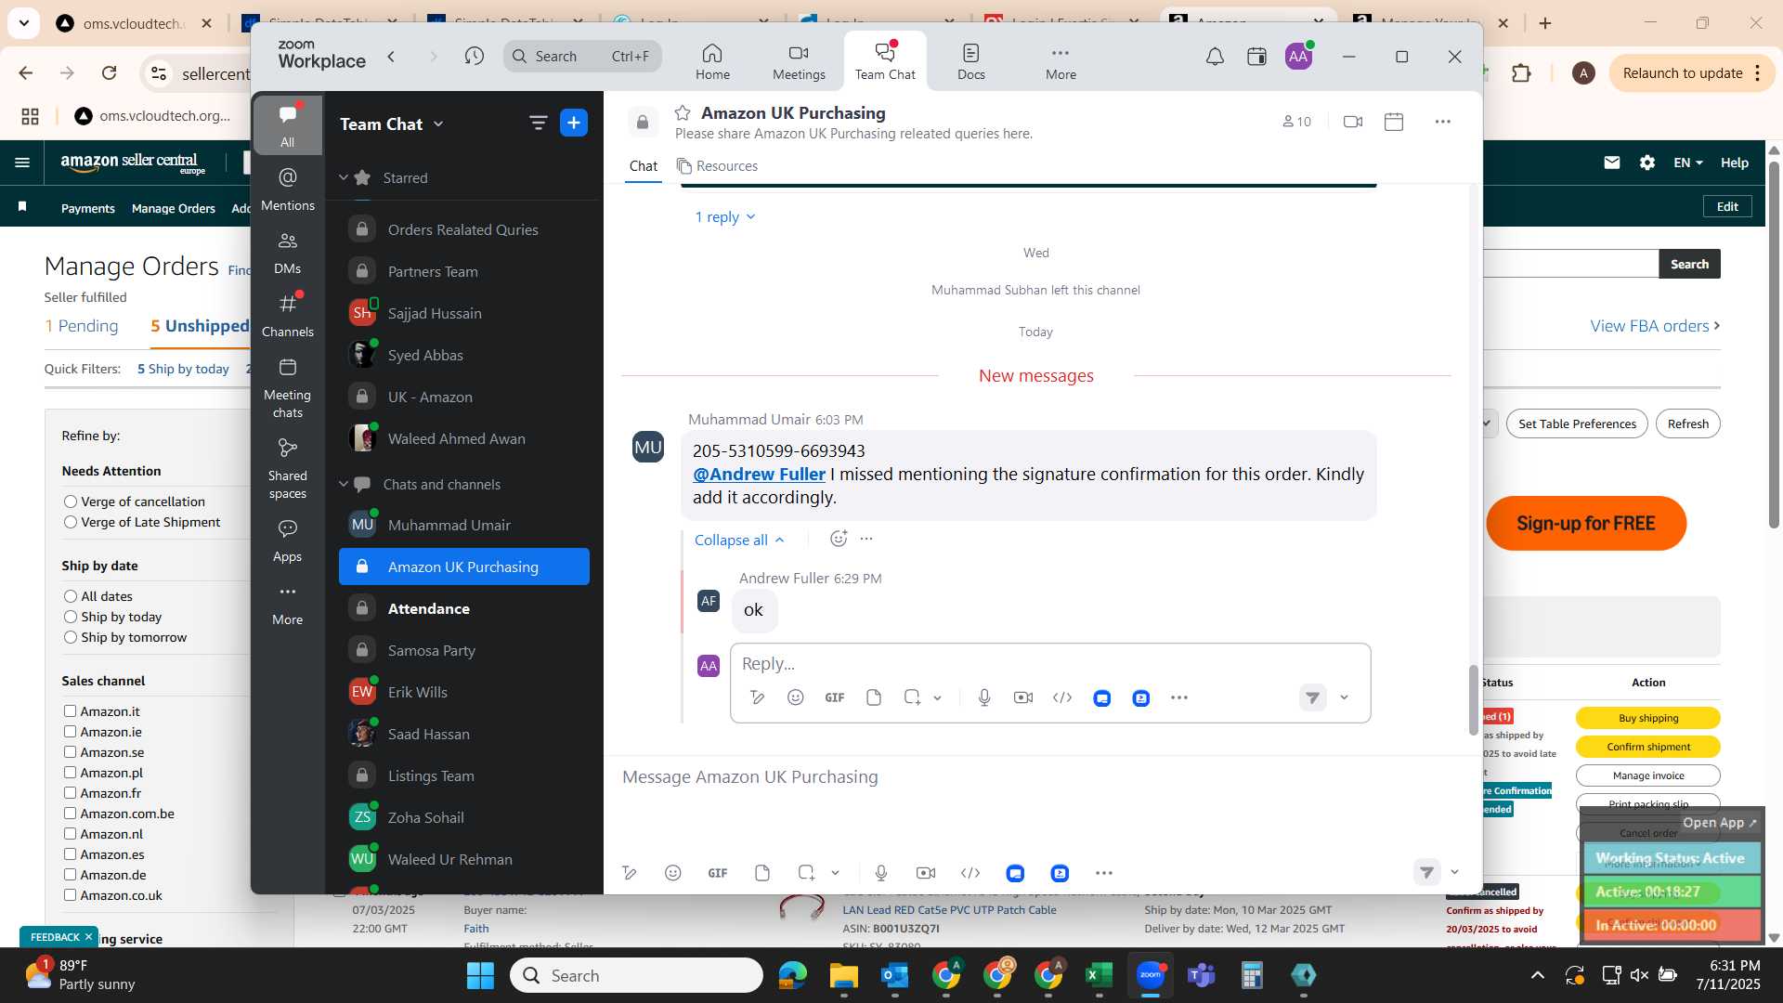The image size is (1783, 1003).
Task: Open screenshot dropdown arrow in main composer
Action: [x=835, y=873]
